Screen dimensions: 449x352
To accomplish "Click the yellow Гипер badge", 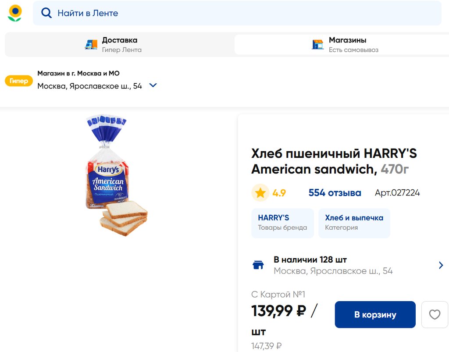I will tap(19, 81).
